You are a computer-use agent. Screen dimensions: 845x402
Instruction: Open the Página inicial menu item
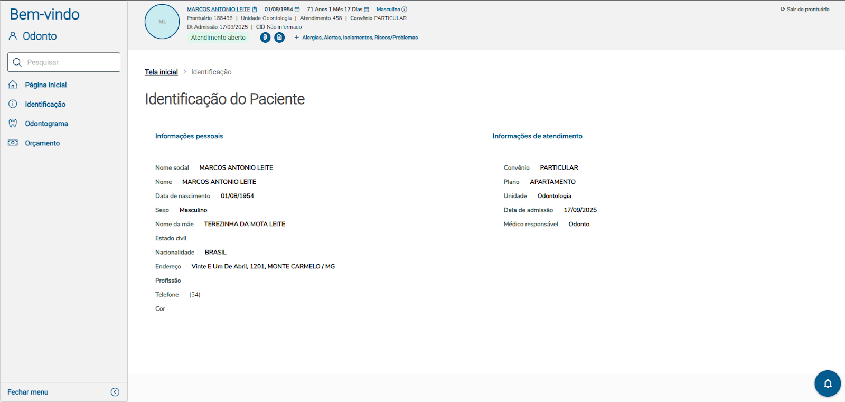(46, 85)
